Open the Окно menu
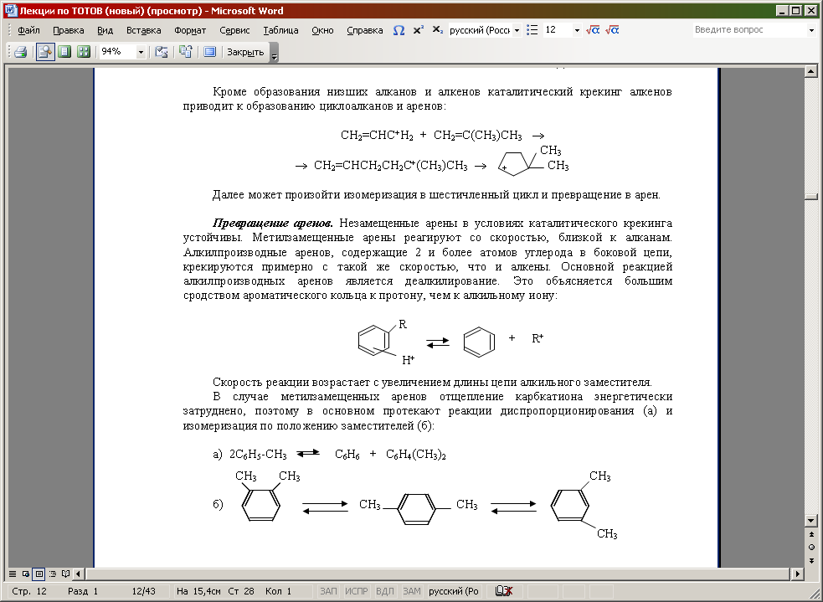 pos(322,30)
